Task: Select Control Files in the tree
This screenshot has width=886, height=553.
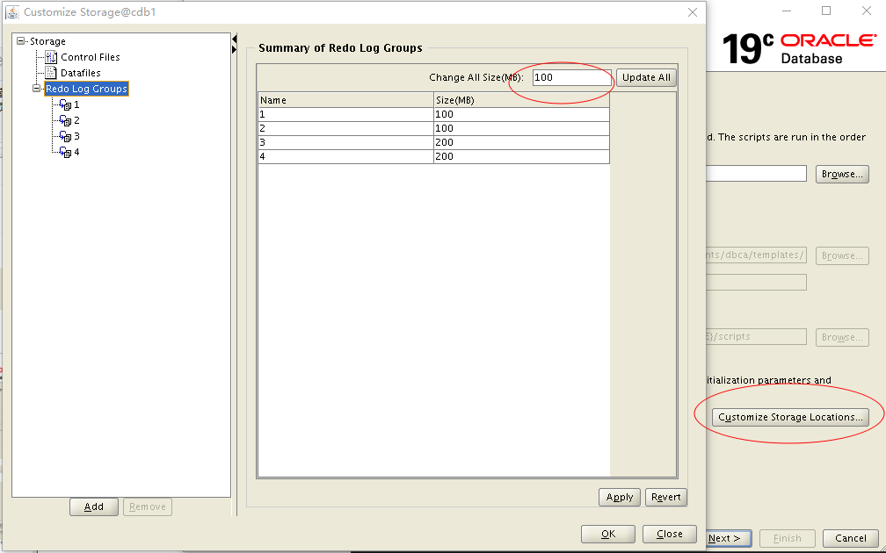Action: pos(91,57)
